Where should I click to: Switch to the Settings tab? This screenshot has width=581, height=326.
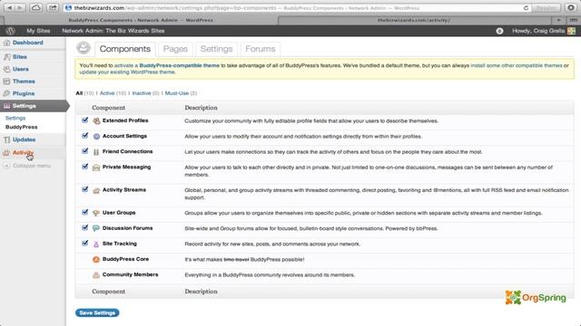point(216,49)
